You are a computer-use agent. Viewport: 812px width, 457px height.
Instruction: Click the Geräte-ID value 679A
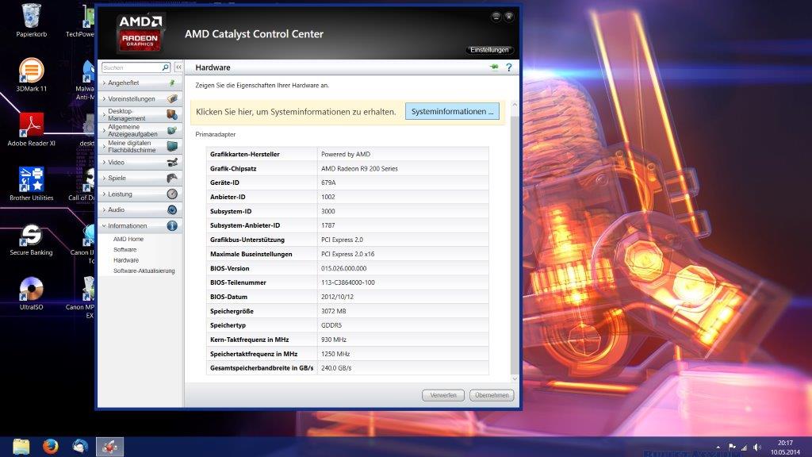point(328,183)
